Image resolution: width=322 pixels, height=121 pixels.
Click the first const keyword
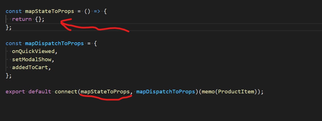[14, 12]
